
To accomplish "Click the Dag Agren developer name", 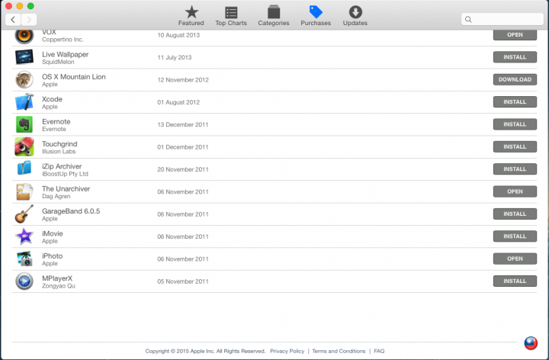I will coord(56,197).
